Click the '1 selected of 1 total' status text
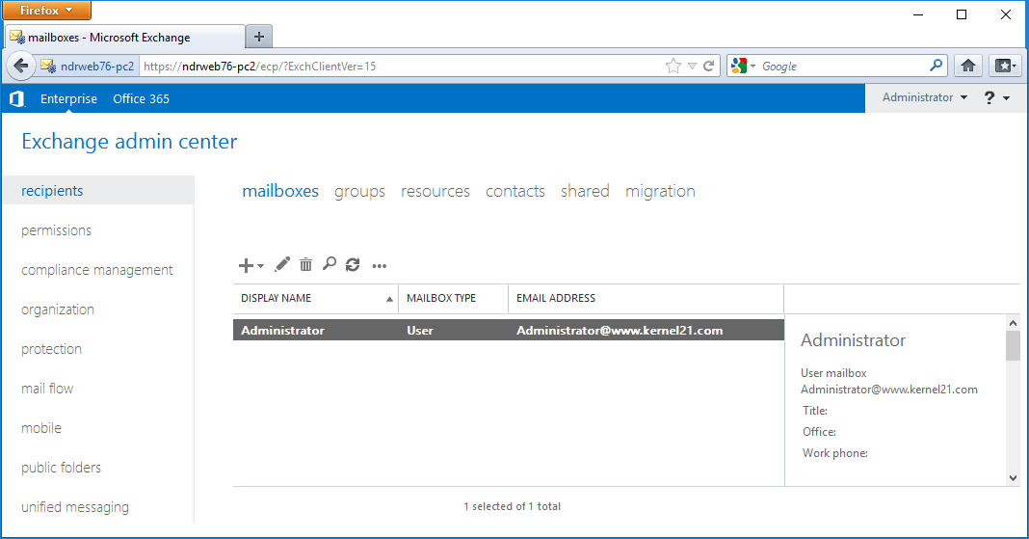Screen dimensions: 1029x539 pos(512,506)
